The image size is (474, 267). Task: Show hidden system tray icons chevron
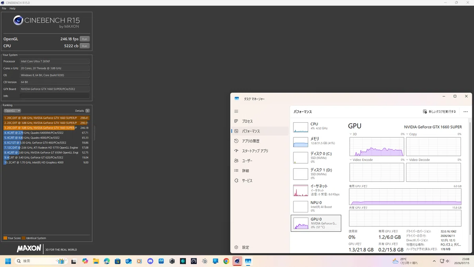[434, 261]
